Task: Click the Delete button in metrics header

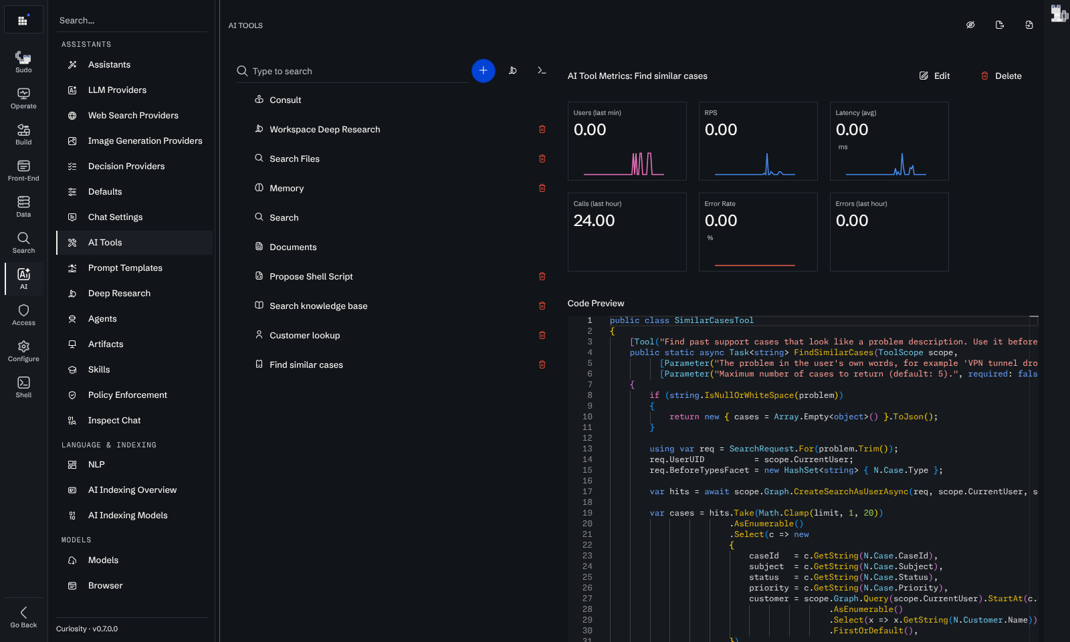Action: 1001,76
